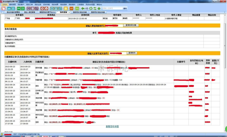This screenshot has height=137, width=227.
Task: Open the 我的客户 menu
Action: point(21,5)
